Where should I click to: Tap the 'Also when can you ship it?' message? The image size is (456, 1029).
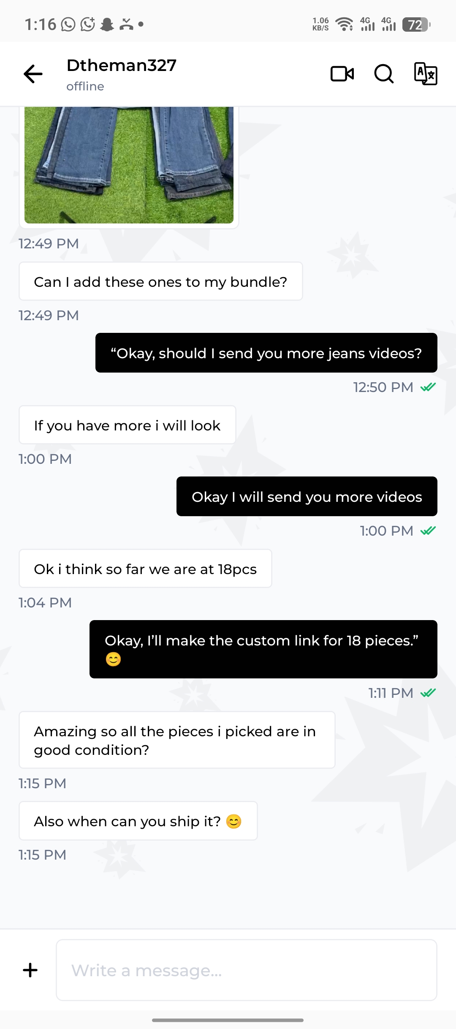pos(138,821)
